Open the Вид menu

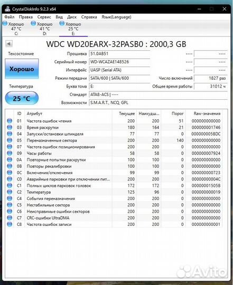59,17
